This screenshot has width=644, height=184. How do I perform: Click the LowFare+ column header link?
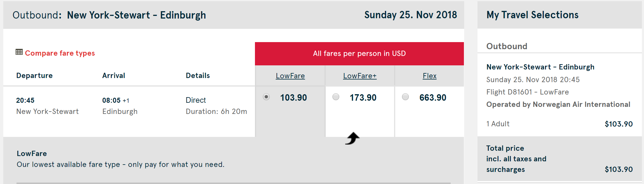coord(360,76)
